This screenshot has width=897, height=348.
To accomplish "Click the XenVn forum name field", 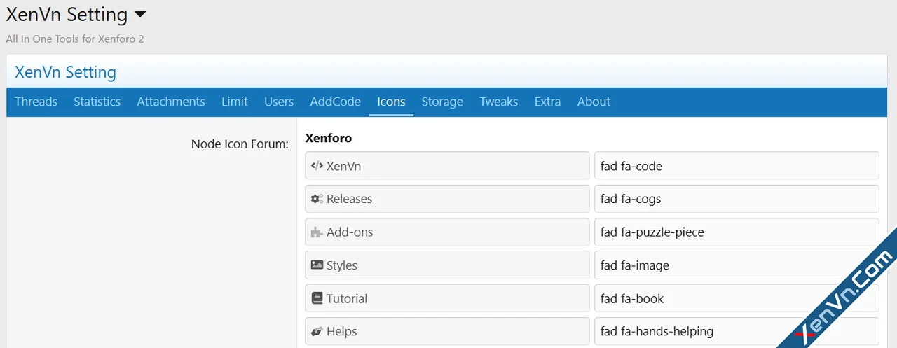I will [447, 166].
